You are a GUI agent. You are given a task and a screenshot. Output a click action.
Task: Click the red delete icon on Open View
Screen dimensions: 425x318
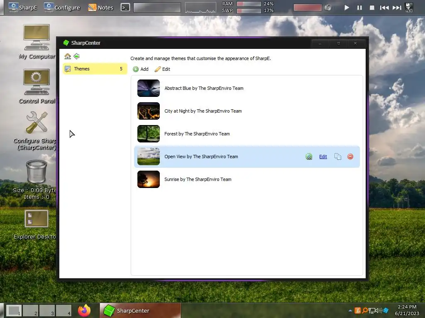tap(350, 157)
